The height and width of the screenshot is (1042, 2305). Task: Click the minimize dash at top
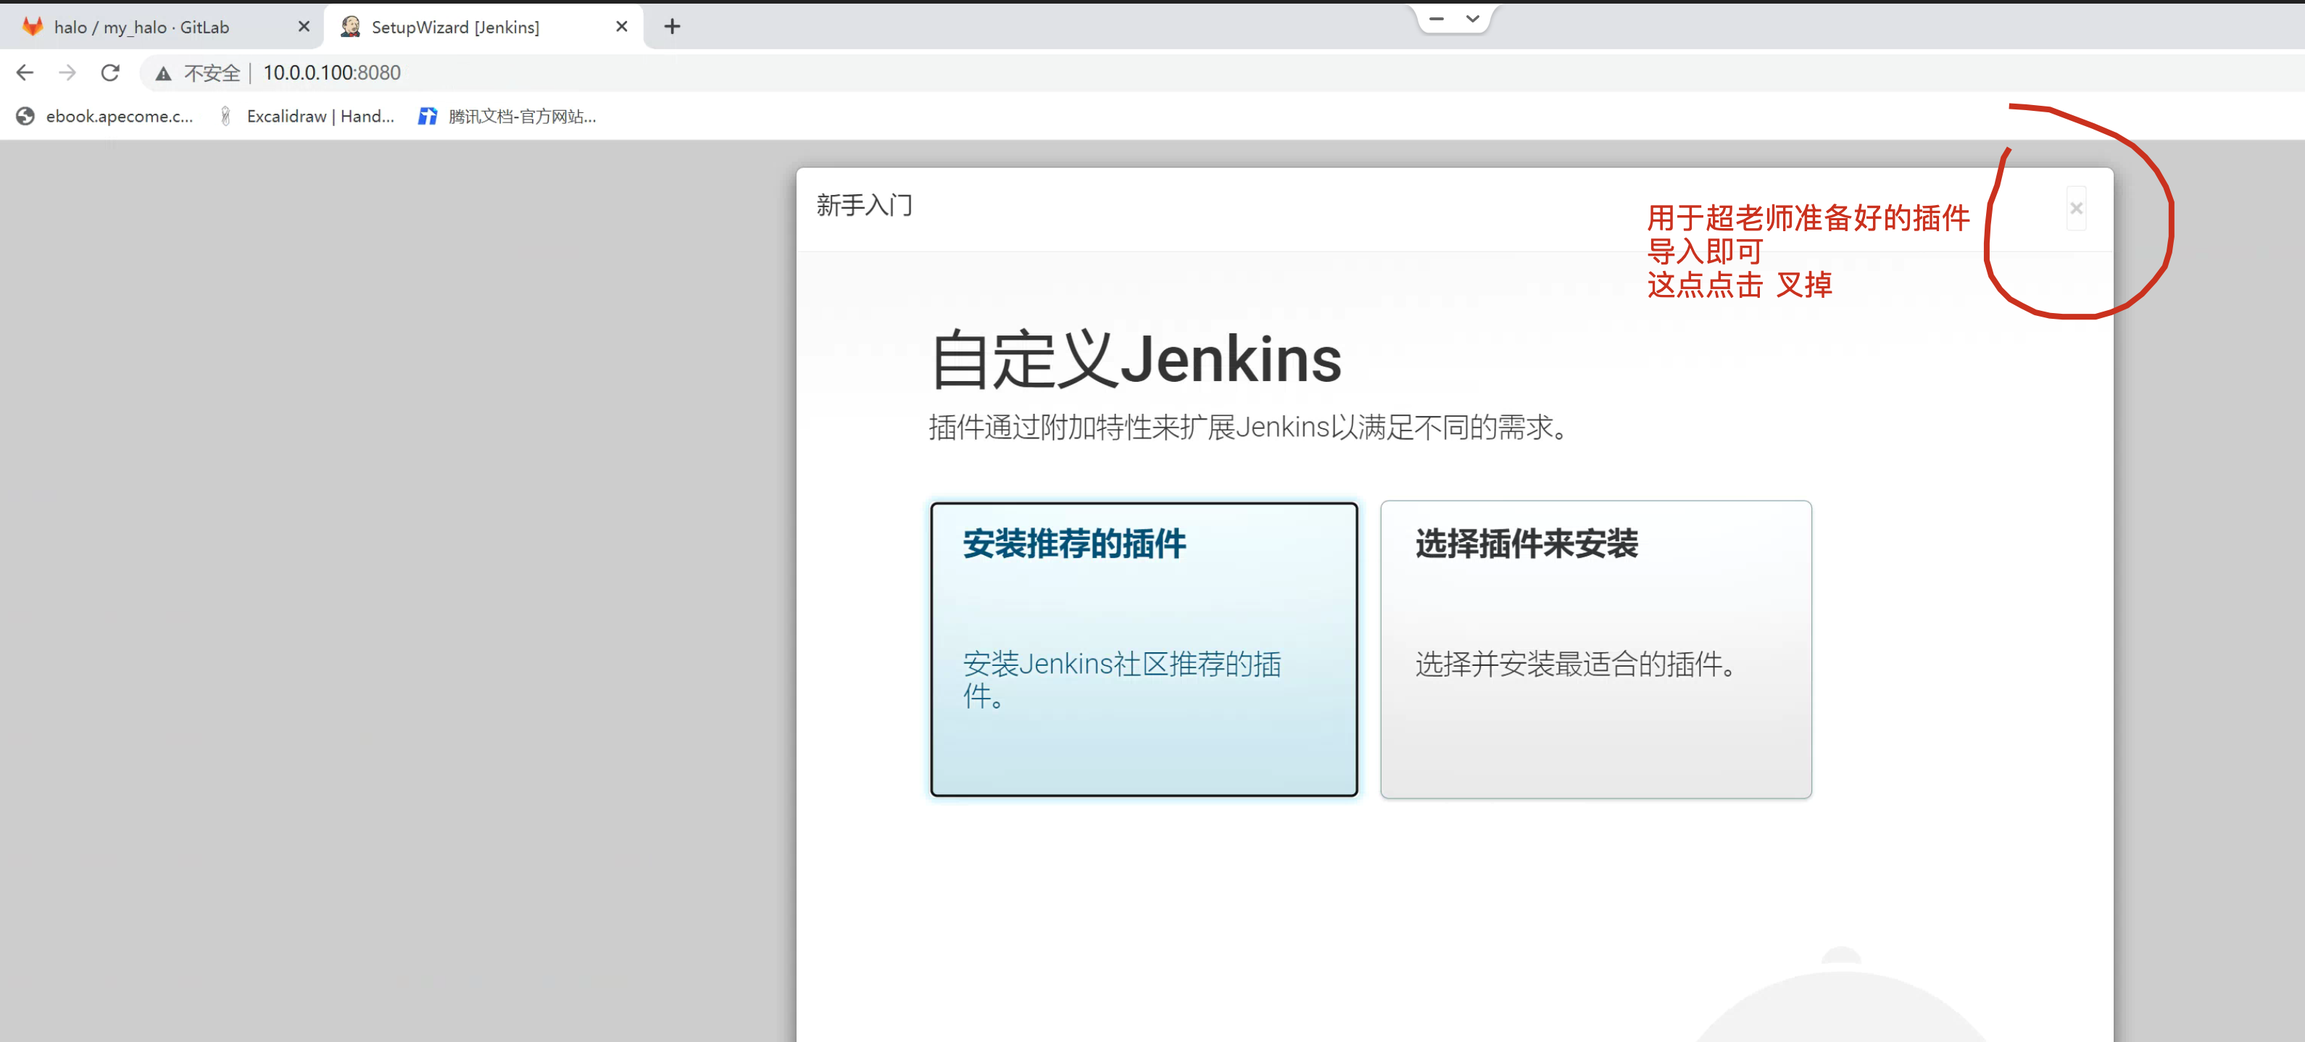click(1436, 18)
